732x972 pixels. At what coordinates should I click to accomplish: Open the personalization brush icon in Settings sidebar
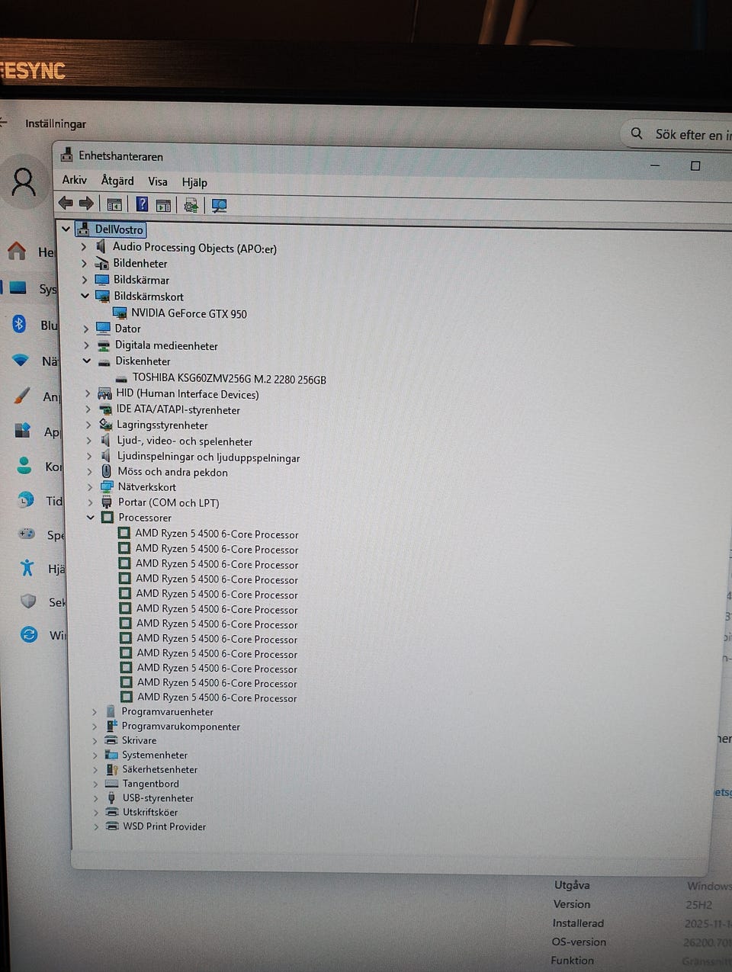pyautogui.click(x=23, y=396)
